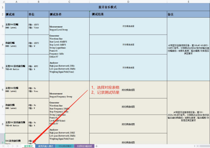Select the 主控DAC及功放扫频 THD+N Ratio cell
Viewport: 210px width, 148px height.
[16, 124]
